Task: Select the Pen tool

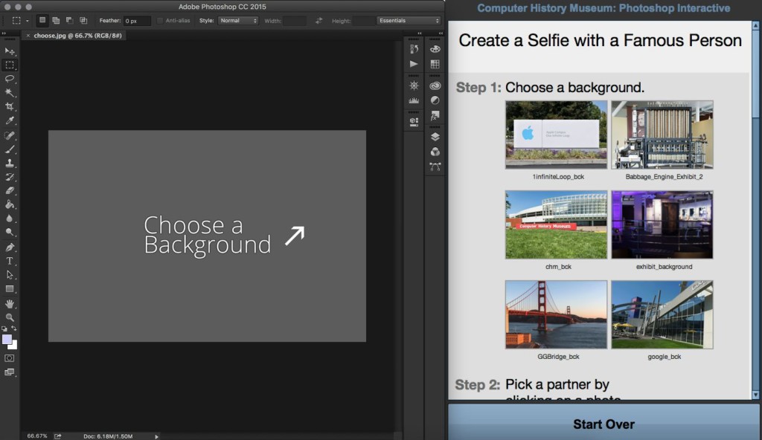Action: point(9,247)
